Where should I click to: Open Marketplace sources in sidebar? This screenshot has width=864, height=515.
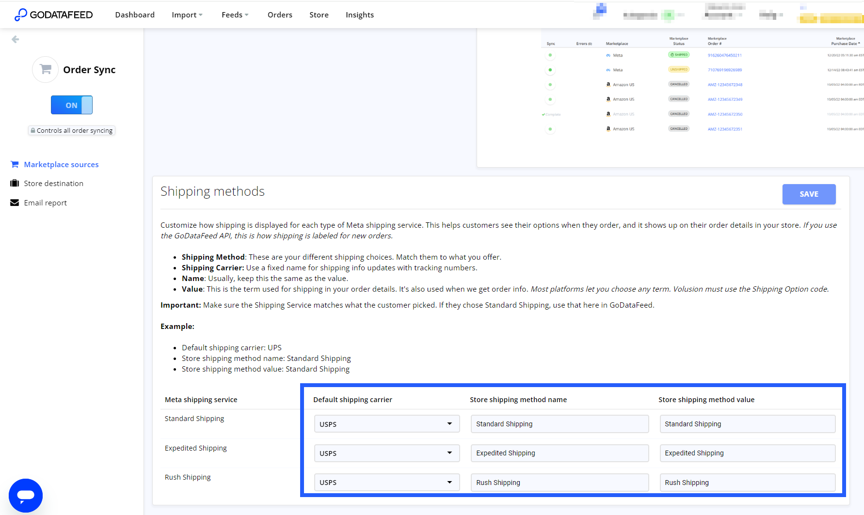61,164
